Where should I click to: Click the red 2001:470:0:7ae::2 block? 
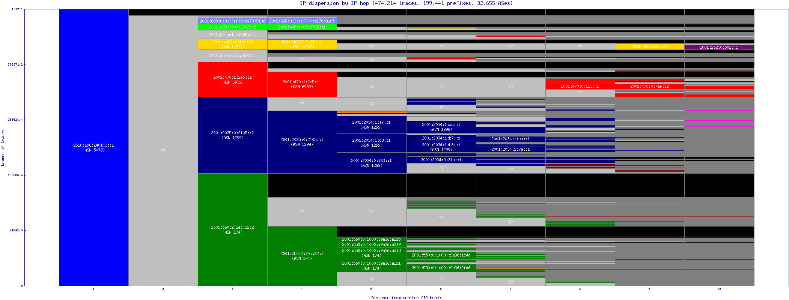point(649,86)
